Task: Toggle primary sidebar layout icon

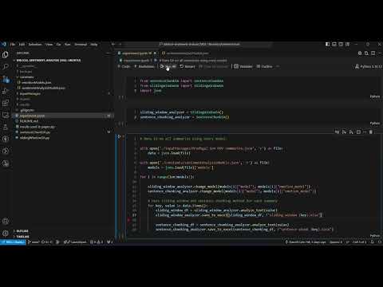Action: coord(328,45)
